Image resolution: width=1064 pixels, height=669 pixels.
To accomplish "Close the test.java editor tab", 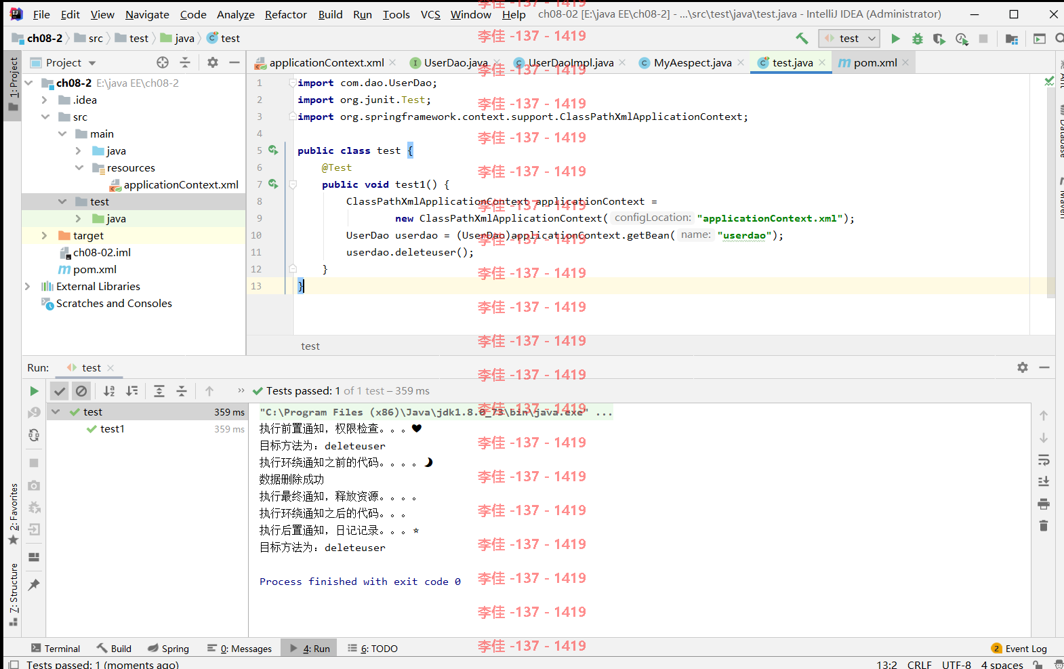I will [822, 62].
